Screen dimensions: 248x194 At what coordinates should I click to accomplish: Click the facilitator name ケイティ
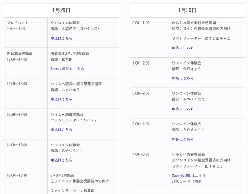click(x=90, y=120)
